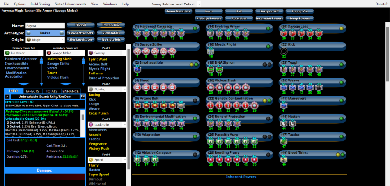Select the single enhancement icon under Mystic Flight
390x186 pixels.
pyautogui.click(x=211, y=51)
